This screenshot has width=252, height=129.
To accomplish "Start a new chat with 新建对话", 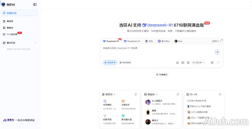I will 19,13.
